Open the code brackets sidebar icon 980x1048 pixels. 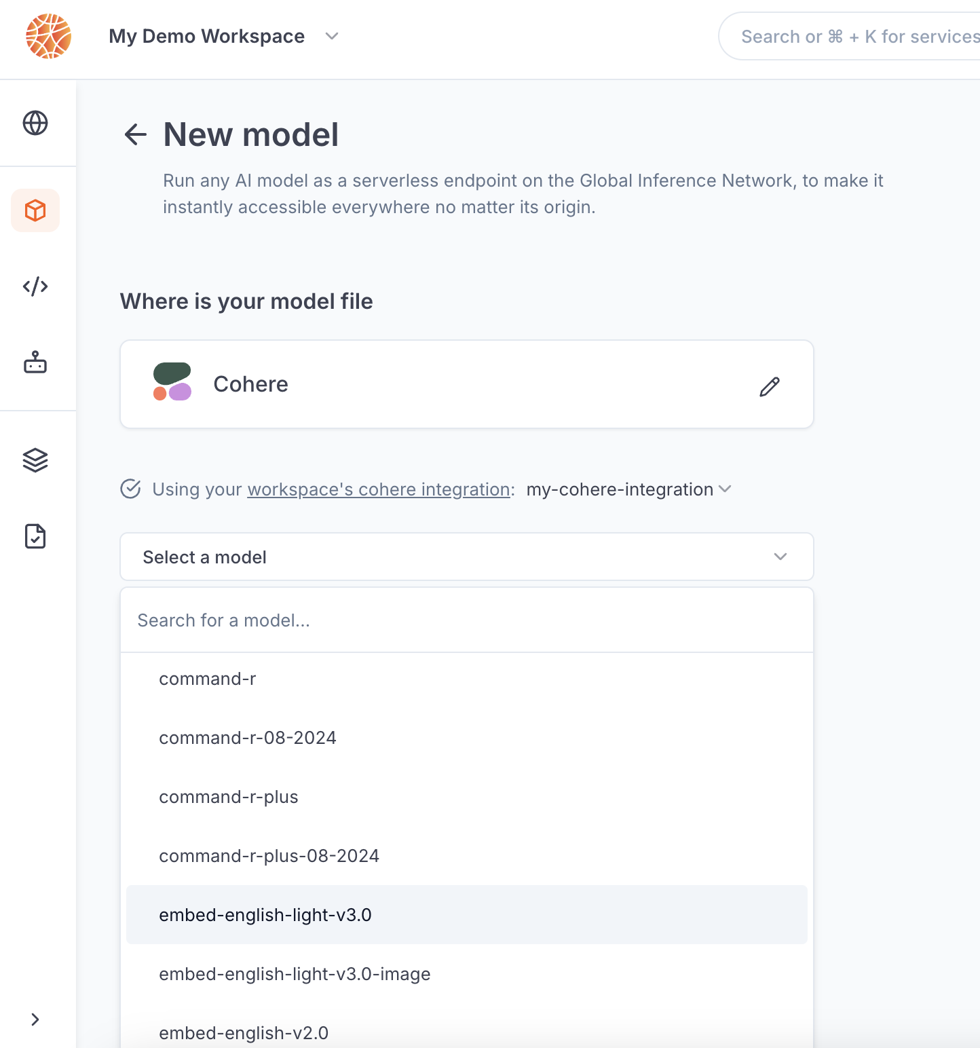(x=35, y=286)
